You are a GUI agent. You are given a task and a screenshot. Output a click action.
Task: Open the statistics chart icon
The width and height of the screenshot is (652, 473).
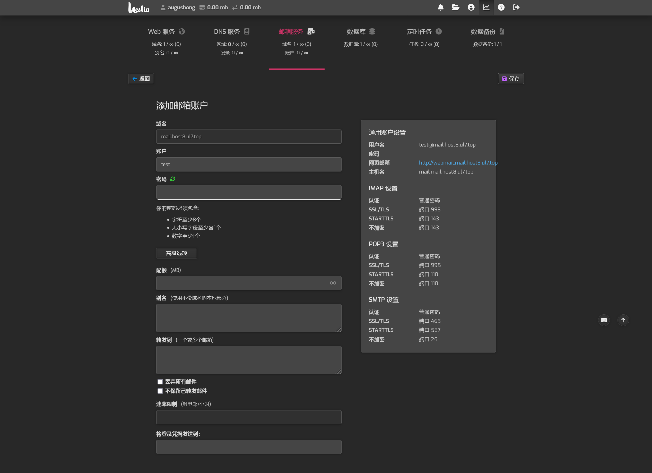click(x=486, y=7)
